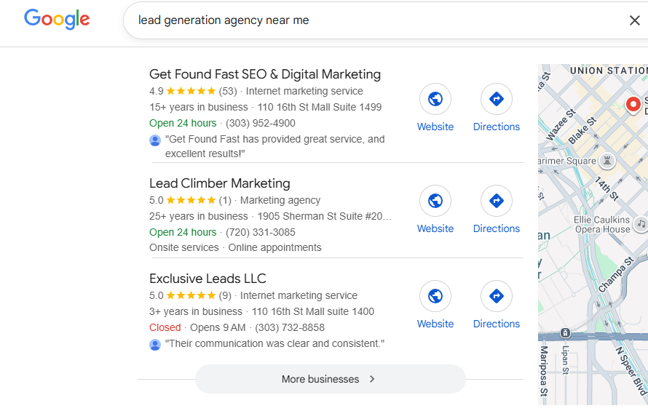Image resolution: width=648 pixels, height=411 pixels.
Task: Open the Lead Climber Marketing listing
Action: [x=219, y=183]
